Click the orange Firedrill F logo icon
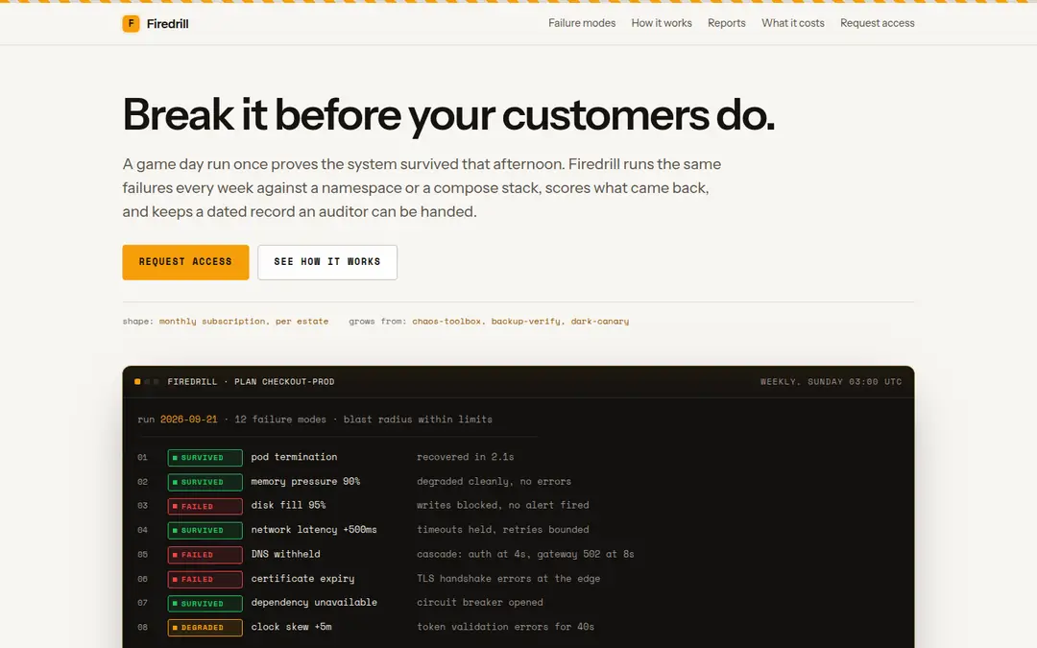The image size is (1037, 648). [x=131, y=24]
